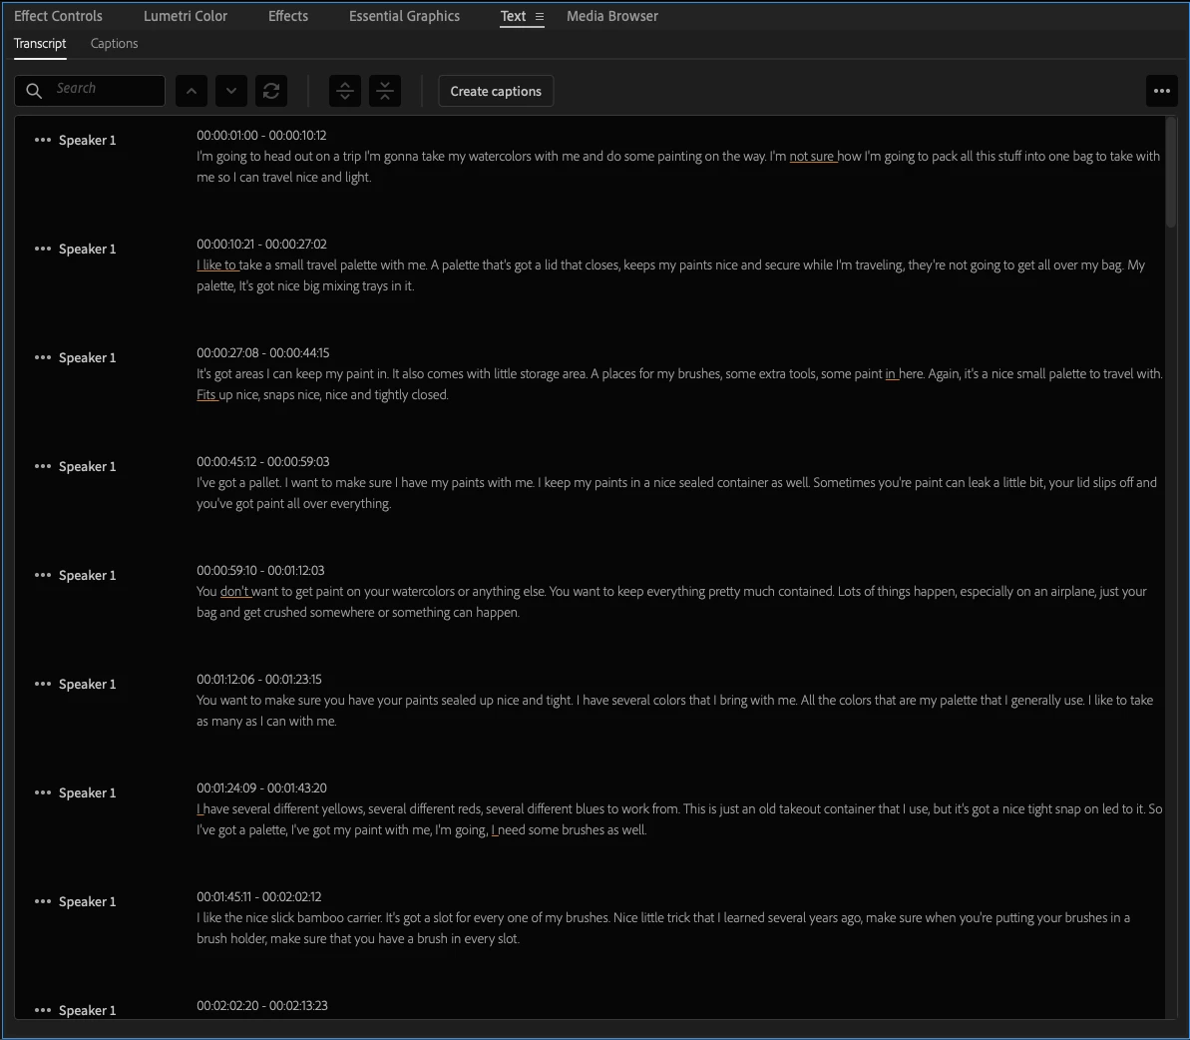The height and width of the screenshot is (1040, 1190).
Task: Click timecode 00:00:27:08 - 00:00:44:15
Action: point(262,352)
